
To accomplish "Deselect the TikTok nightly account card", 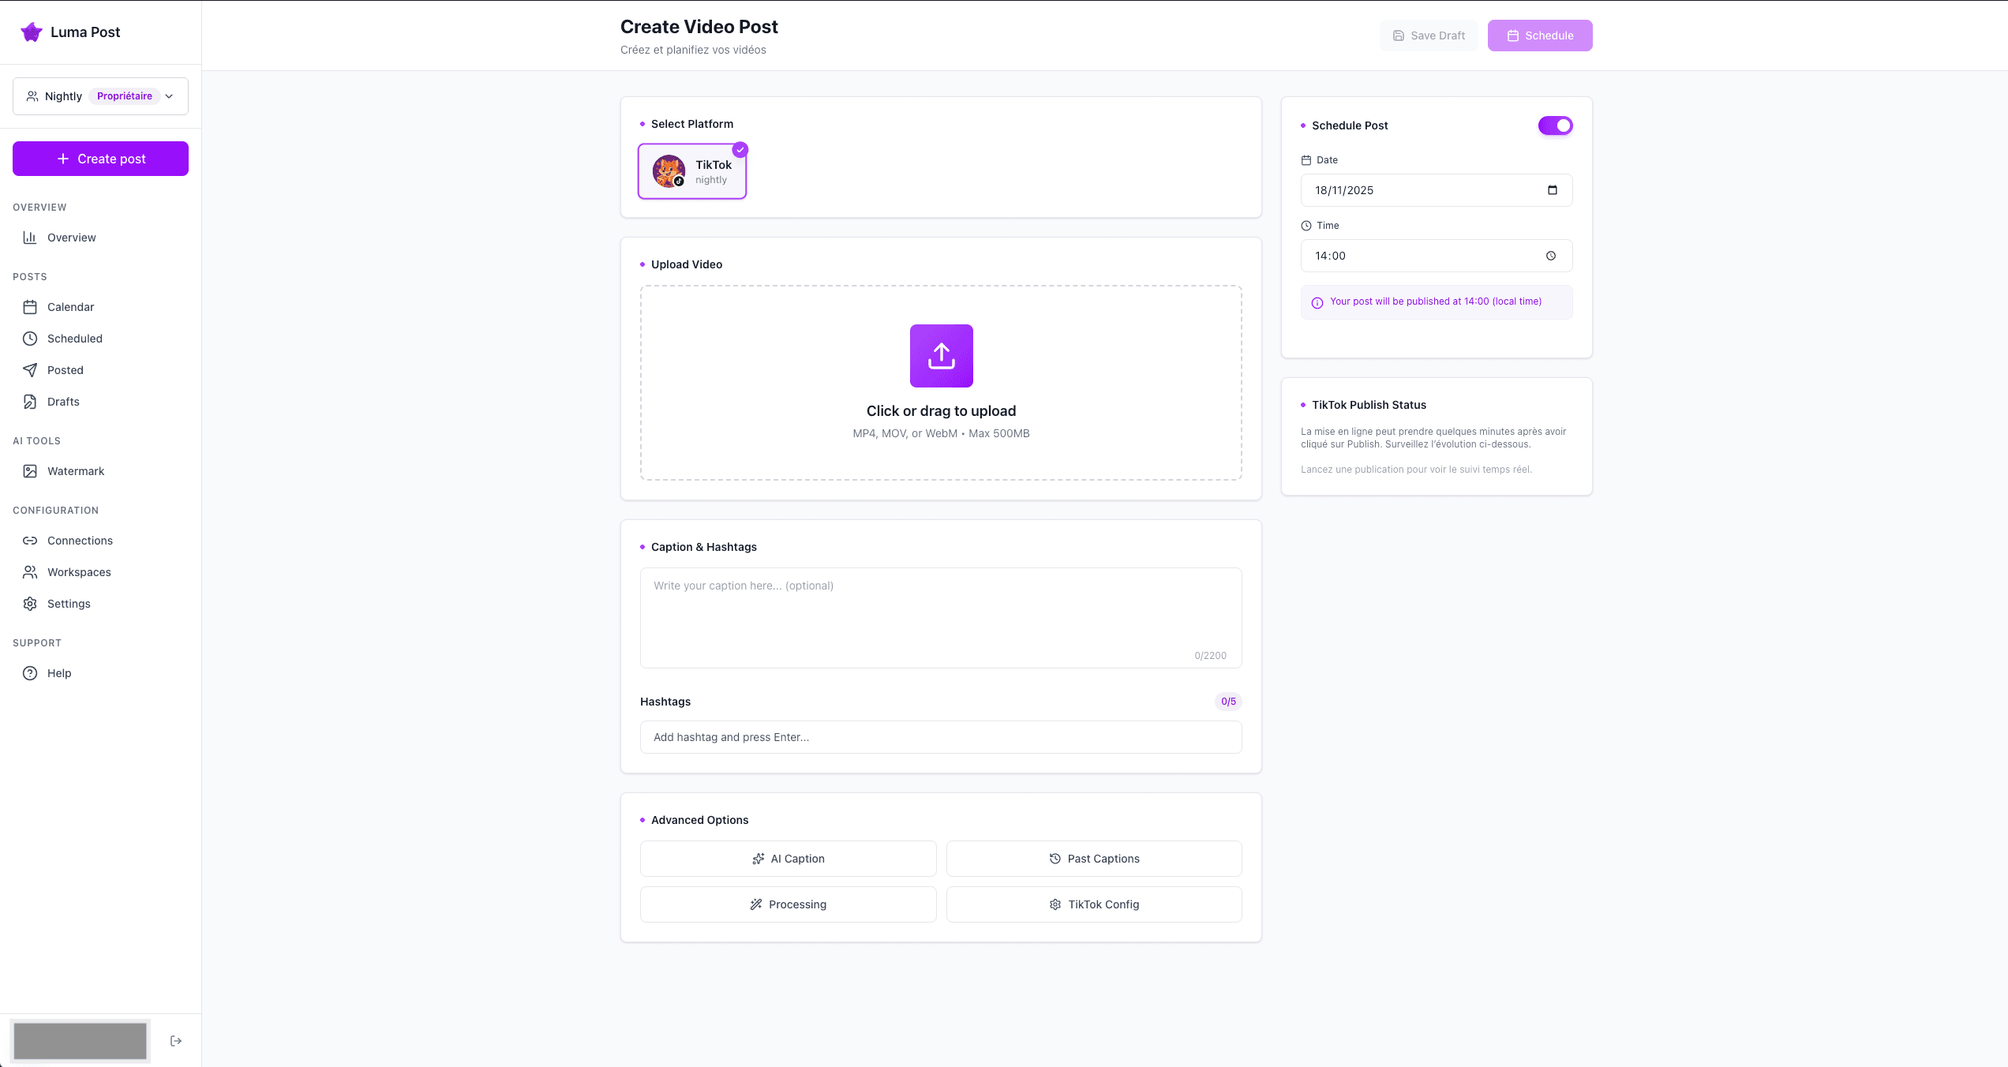I will (x=692, y=170).
